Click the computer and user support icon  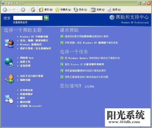9,43
